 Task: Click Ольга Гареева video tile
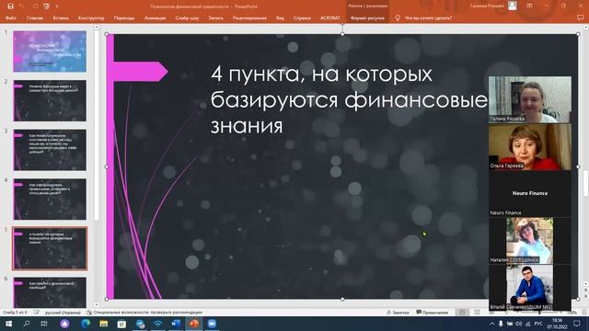pyautogui.click(x=530, y=147)
